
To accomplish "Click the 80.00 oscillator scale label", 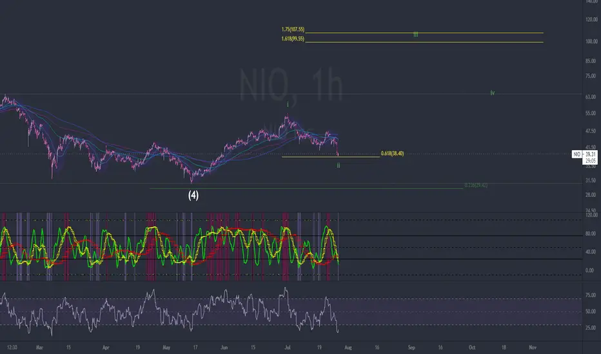I will 590,234.
